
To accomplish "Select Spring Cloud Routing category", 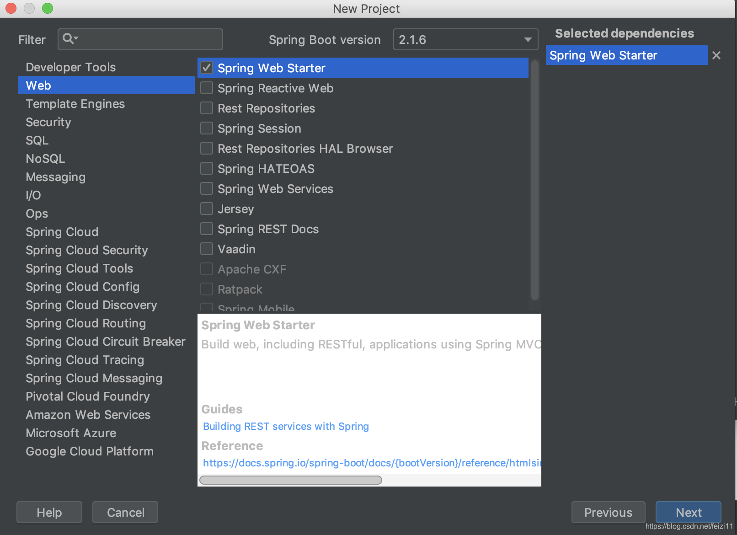I will pos(106,323).
